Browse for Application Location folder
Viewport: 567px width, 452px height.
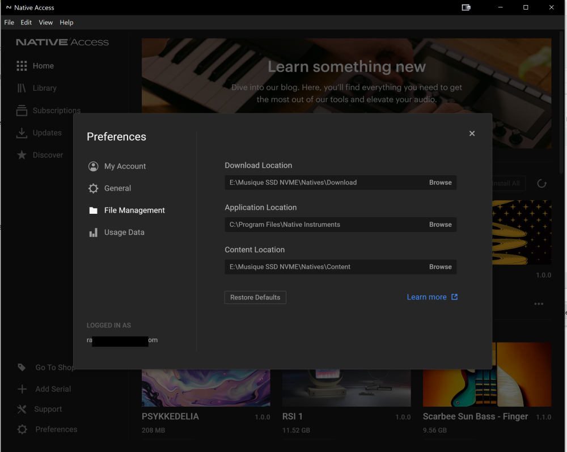click(x=441, y=225)
